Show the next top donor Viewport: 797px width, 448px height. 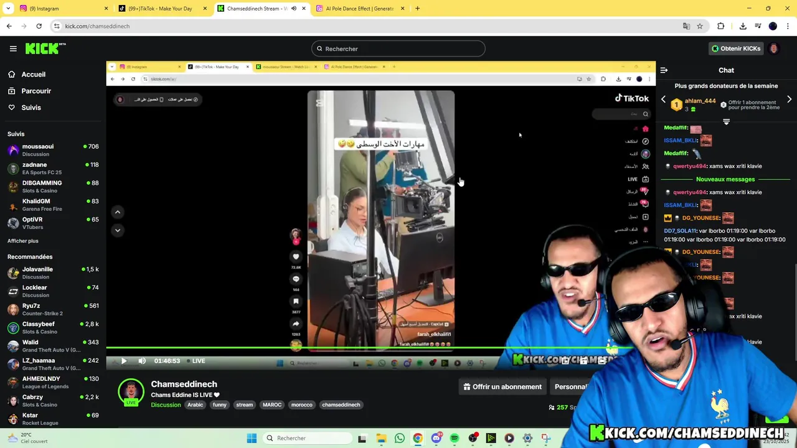tap(789, 100)
